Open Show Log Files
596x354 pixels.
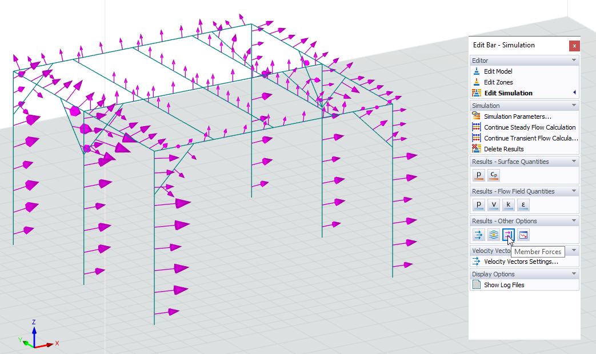504,285
